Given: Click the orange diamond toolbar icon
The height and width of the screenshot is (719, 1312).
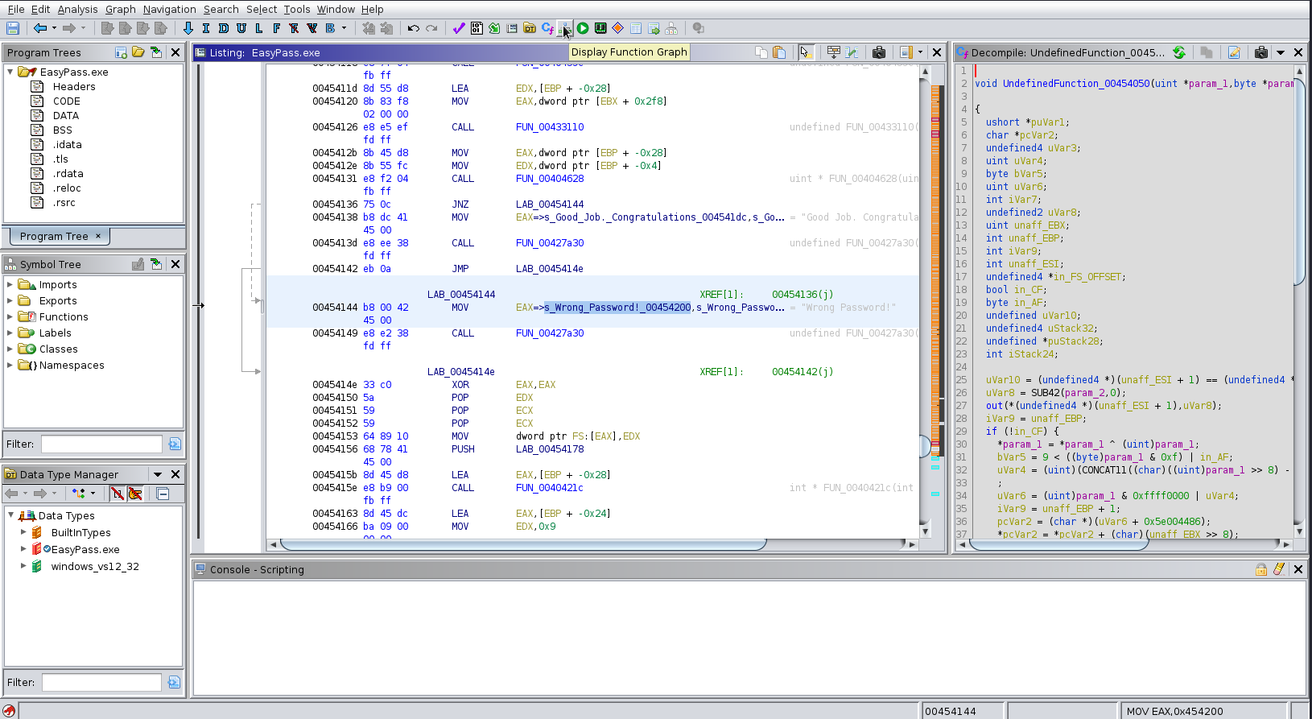Looking at the screenshot, I should (x=618, y=28).
